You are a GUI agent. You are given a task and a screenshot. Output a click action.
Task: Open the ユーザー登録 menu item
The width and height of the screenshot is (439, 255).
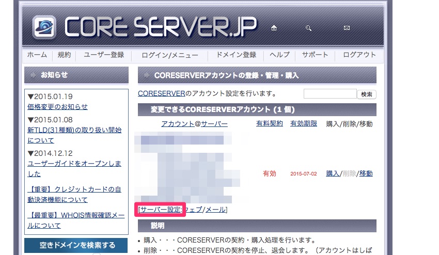coord(104,55)
